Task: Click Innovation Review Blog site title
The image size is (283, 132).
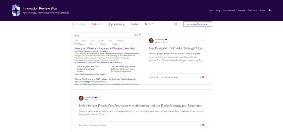Action: tap(40, 8)
